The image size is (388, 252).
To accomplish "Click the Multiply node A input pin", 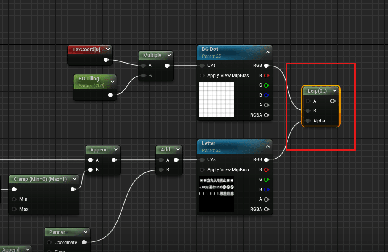I will click(144, 66).
